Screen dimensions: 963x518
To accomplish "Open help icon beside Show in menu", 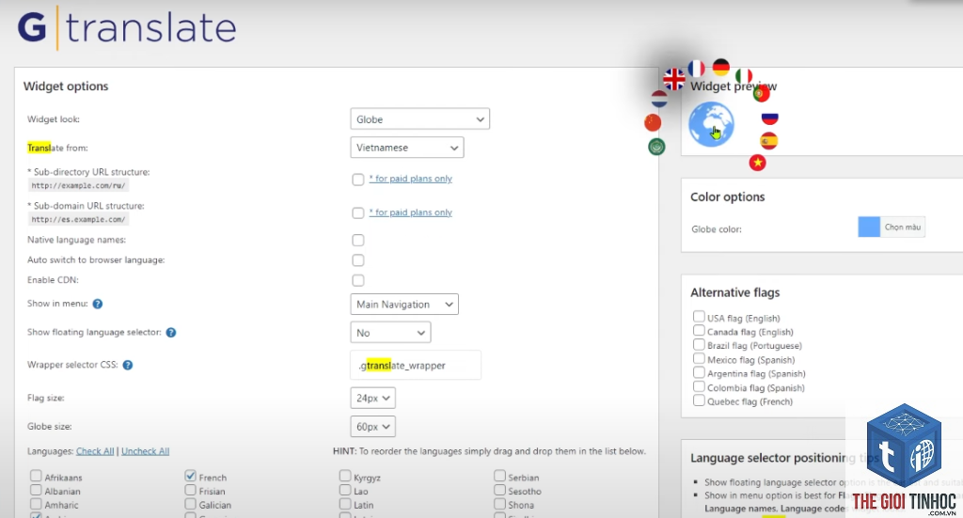I will coord(98,304).
